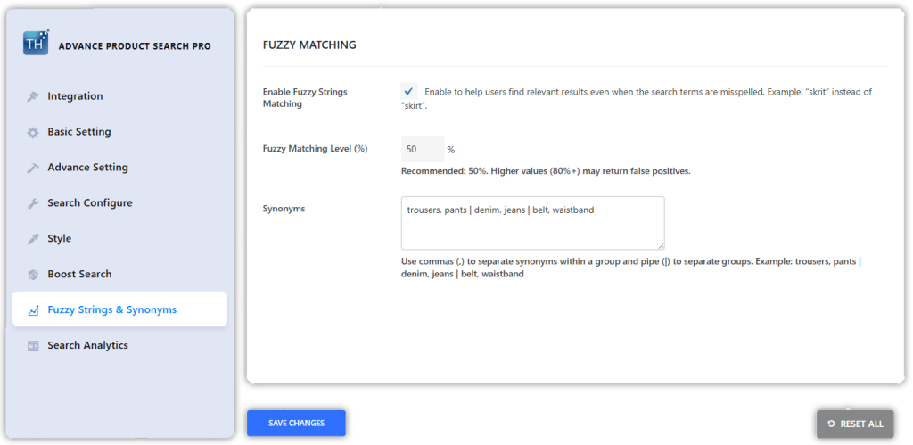Click inside the Synonyms text area
The height and width of the screenshot is (445, 913).
coord(533,223)
